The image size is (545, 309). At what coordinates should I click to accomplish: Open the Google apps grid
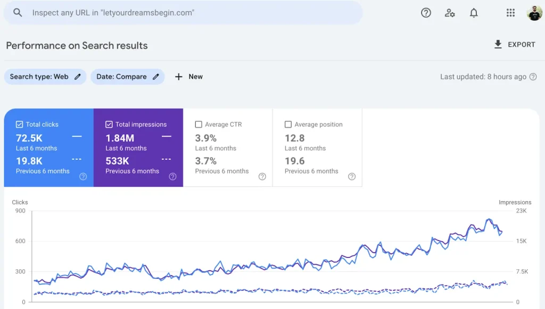click(x=510, y=13)
